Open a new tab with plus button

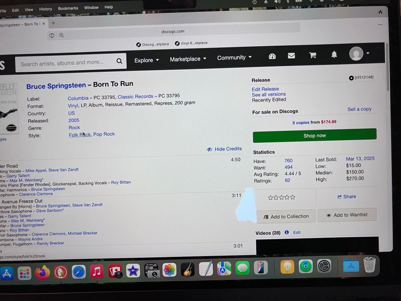tap(53, 23)
